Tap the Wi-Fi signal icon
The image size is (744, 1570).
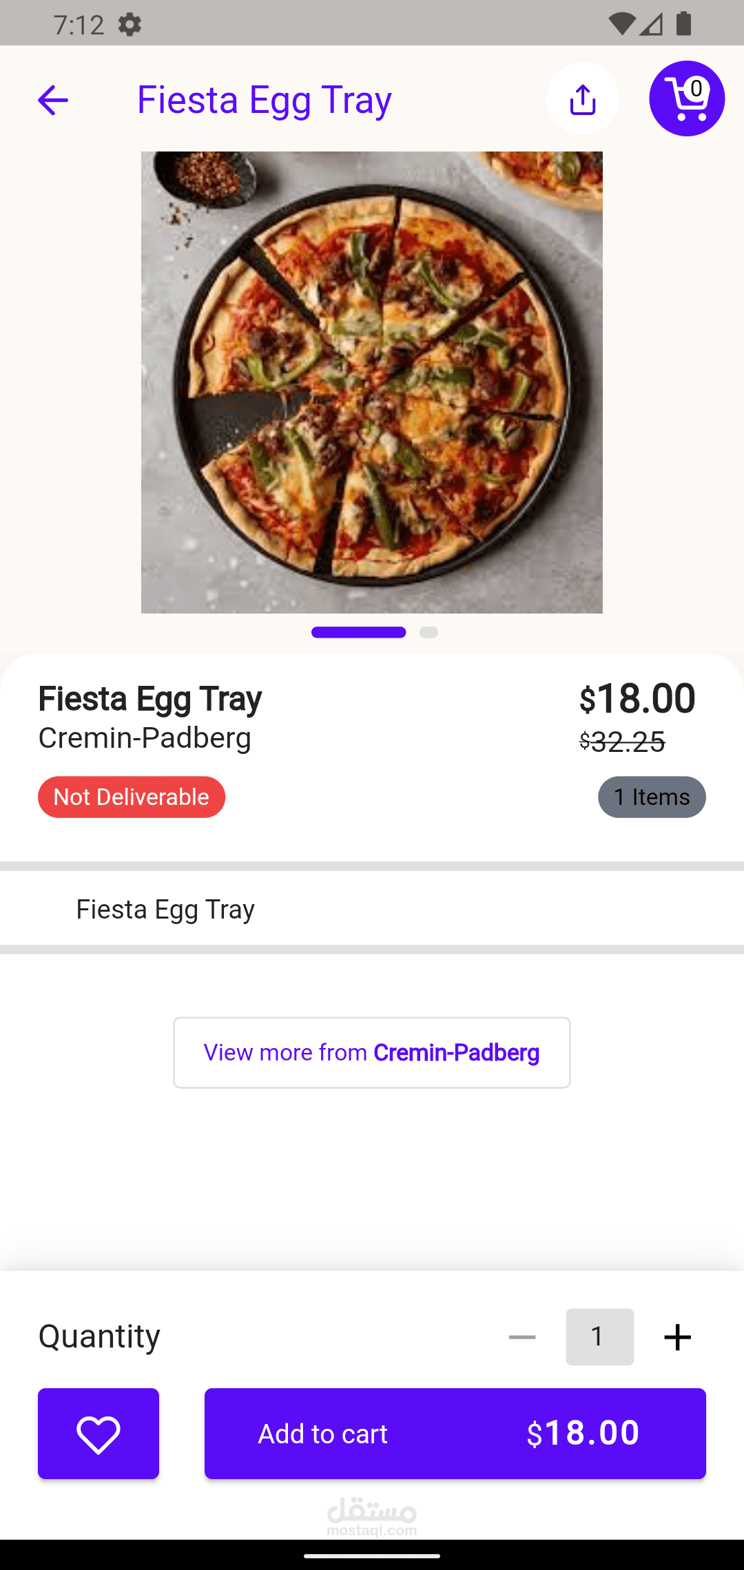621,24
